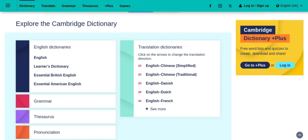This screenshot has height=140, width=308.
Task: Click the user profile icon beside Log in
Action: [240, 6]
